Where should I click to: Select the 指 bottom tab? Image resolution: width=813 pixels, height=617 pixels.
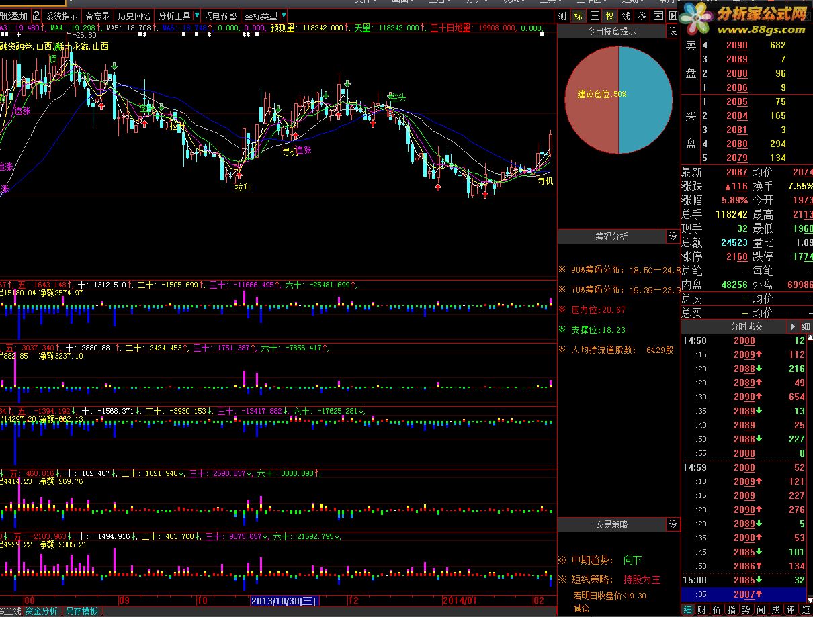732,610
